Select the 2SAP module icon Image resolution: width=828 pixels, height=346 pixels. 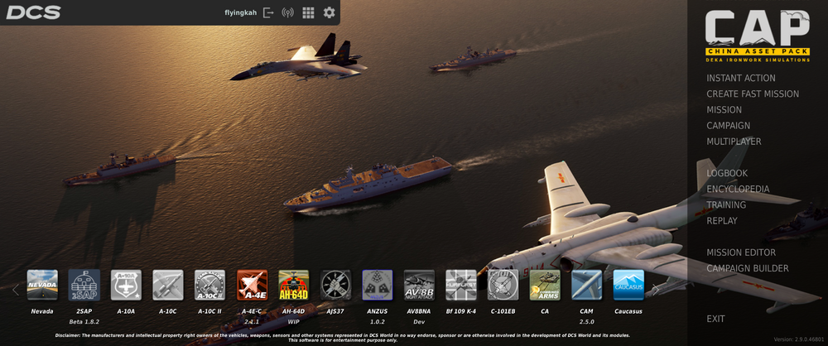pos(84,286)
